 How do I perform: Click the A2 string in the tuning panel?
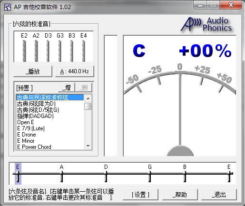coord(36,51)
